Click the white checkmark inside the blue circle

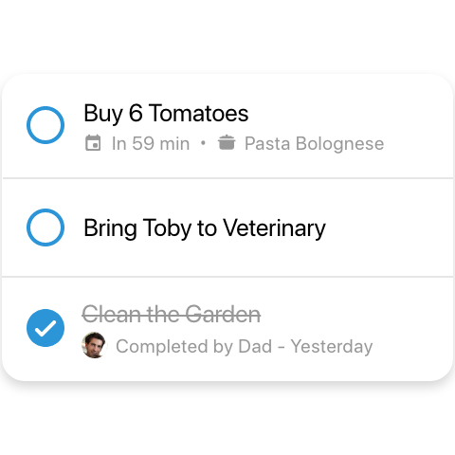(x=45, y=328)
